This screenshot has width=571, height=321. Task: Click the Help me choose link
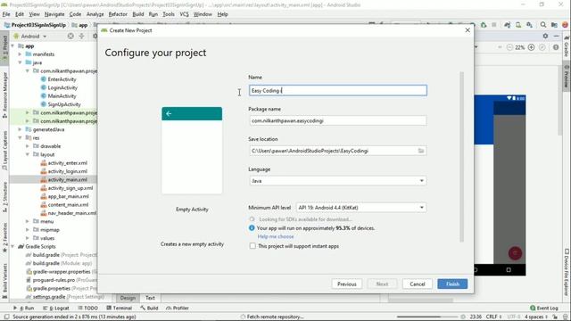276,236
